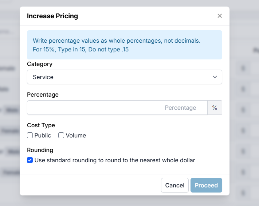Click the Rounding section heading
259x206 pixels.
pos(40,150)
